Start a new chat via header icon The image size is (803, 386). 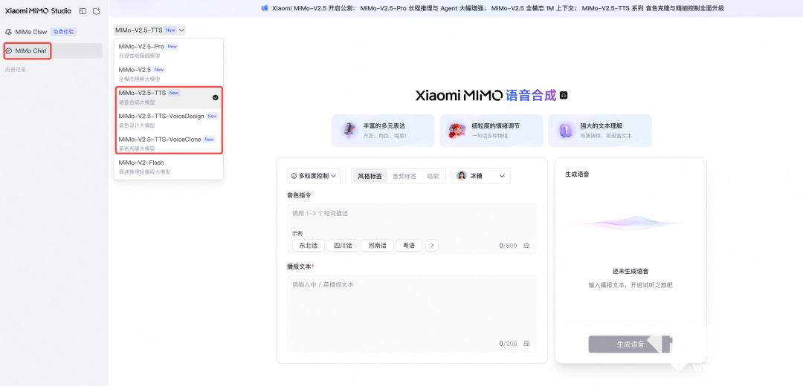click(x=96, y=11)
